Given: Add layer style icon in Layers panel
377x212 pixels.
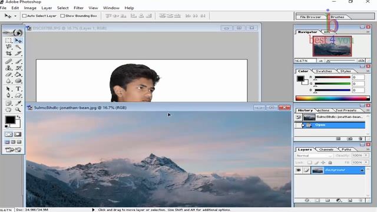Looking at the screenshot, I should [x=307, y=200].
